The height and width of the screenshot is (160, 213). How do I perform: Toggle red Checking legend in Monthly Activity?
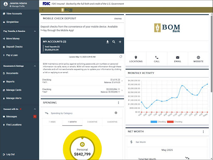(175, 122)
